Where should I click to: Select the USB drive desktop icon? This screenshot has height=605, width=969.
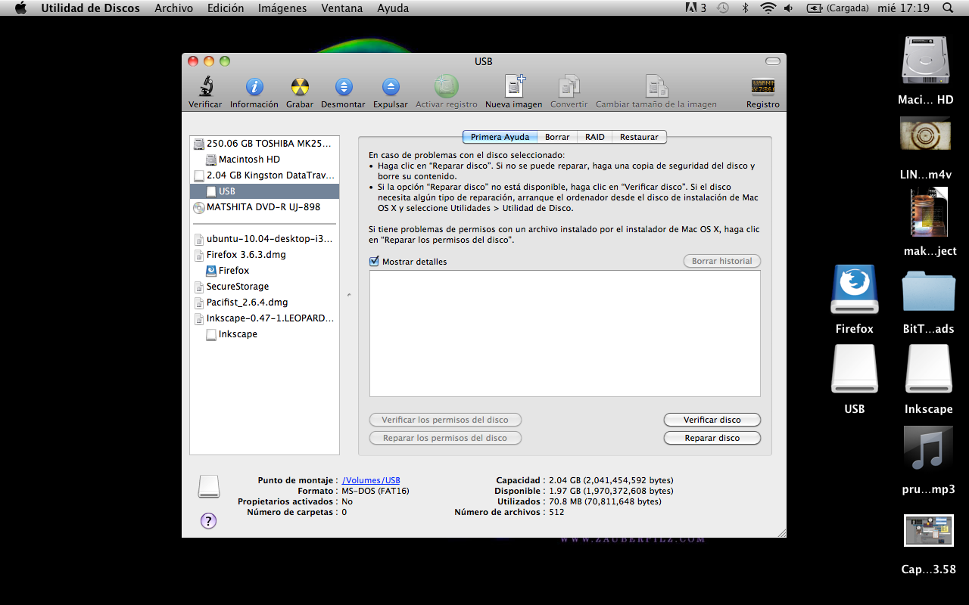tap(854, 369)
